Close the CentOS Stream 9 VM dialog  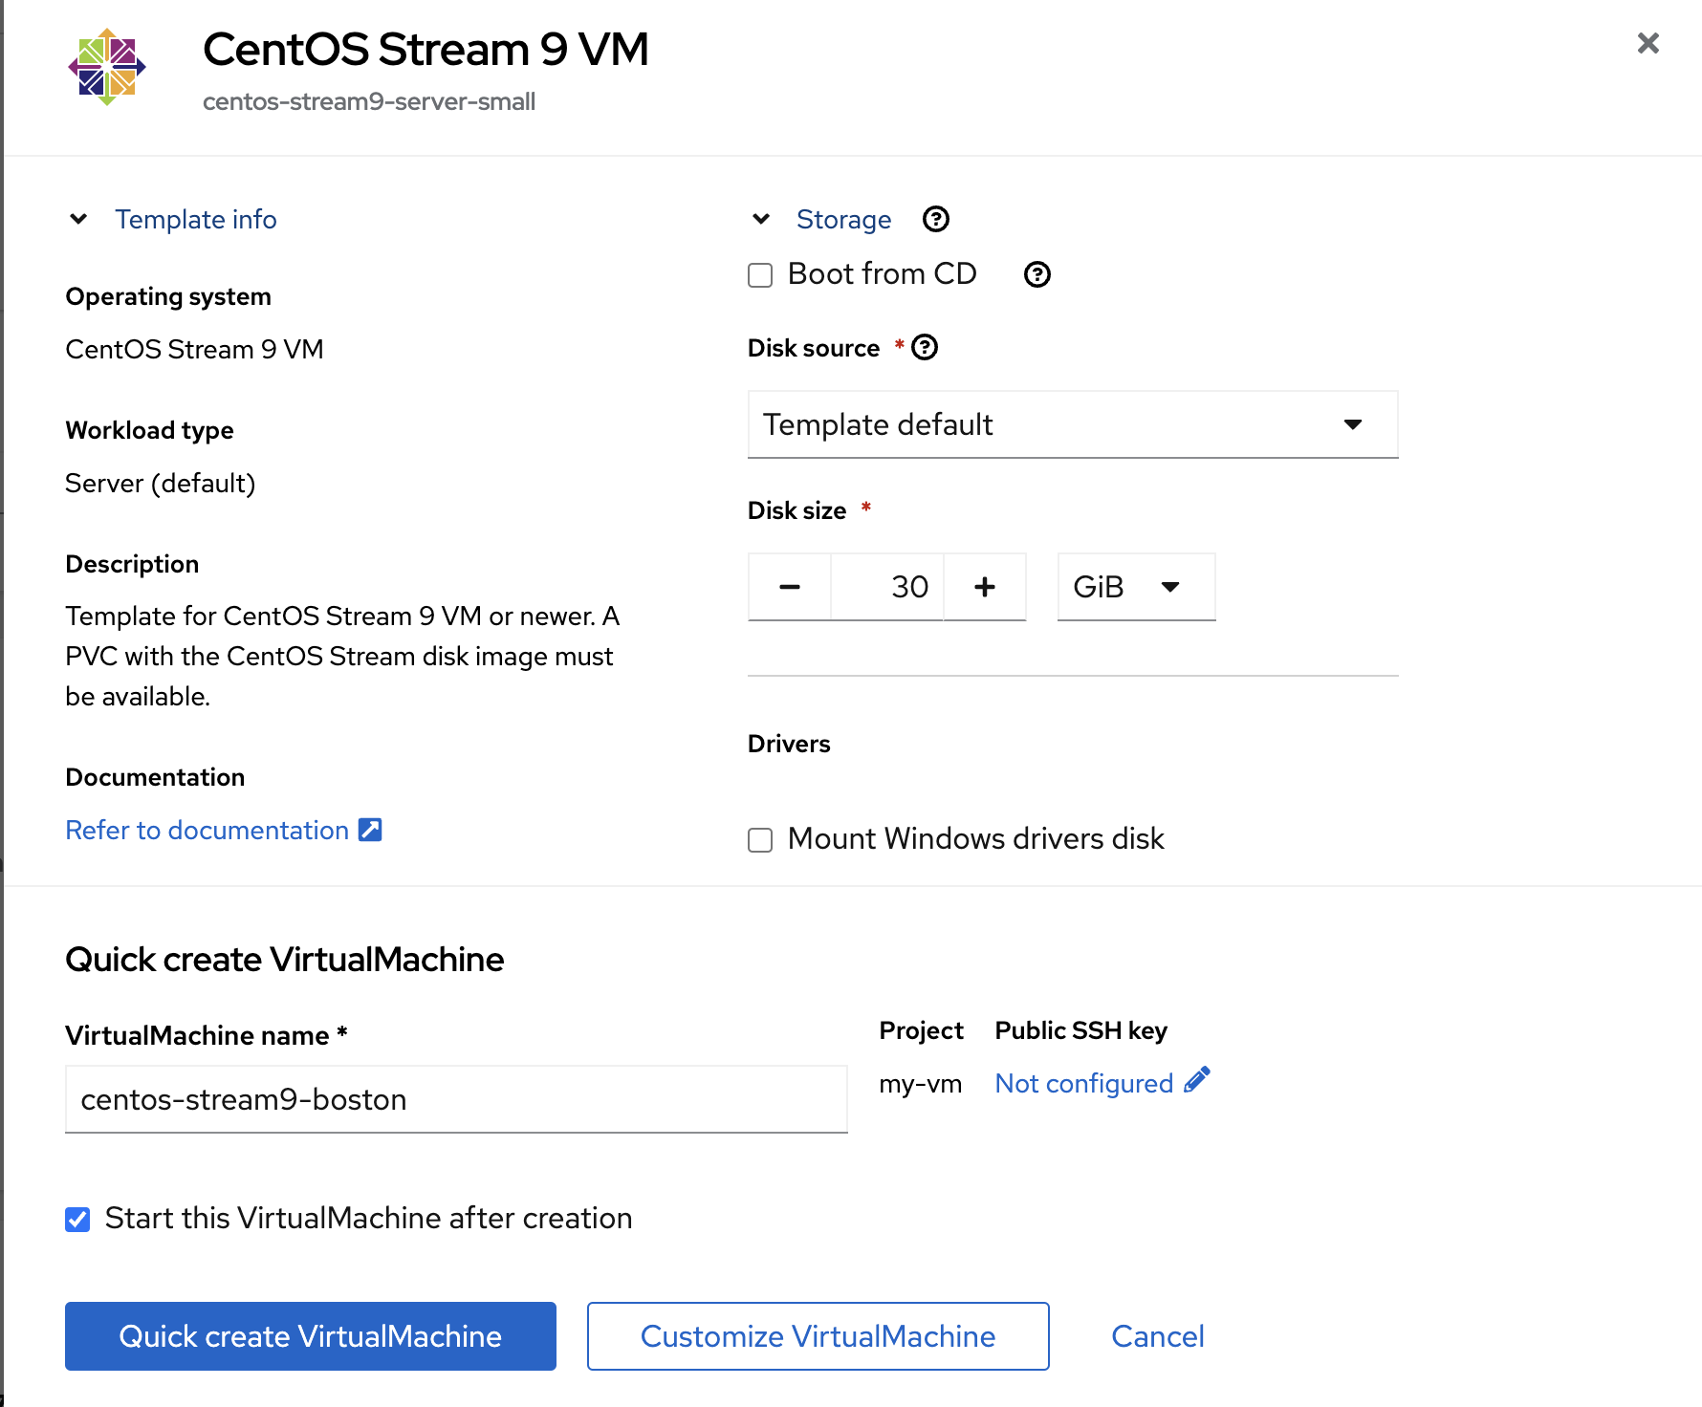1647,43
